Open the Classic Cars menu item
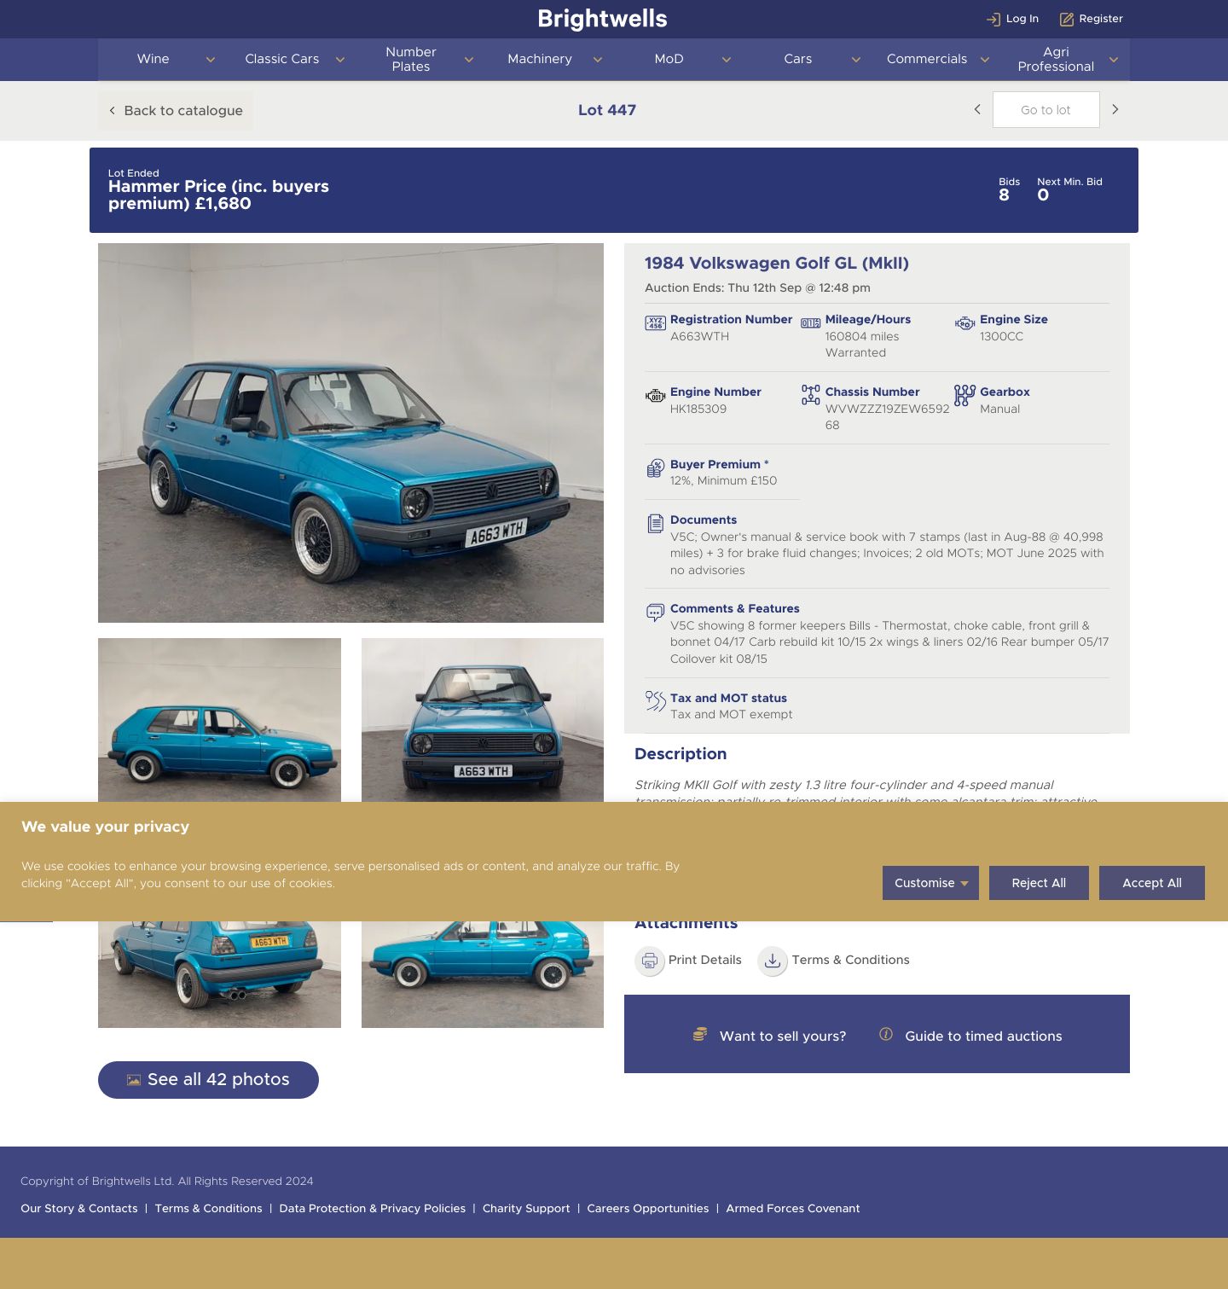Image resolution: width=1228 pixels, height=1289 pixels. [x=281, y=59]
